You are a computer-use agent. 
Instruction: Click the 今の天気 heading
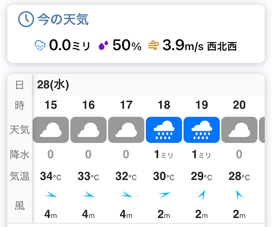point(63,20)
